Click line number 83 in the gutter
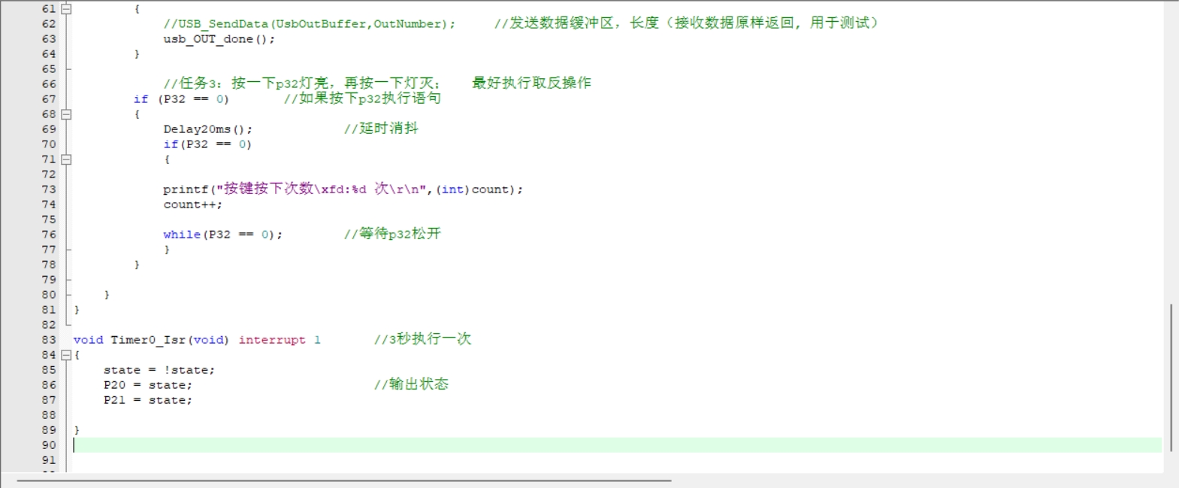Image resolution: width=1179 pixels, height=488 pixels. click(49, 340)
